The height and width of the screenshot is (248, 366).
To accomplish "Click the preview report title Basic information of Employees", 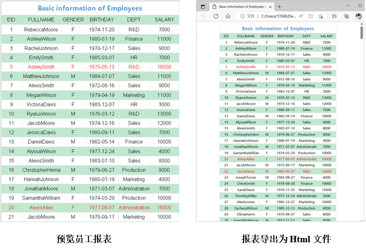I will point(90,8).
